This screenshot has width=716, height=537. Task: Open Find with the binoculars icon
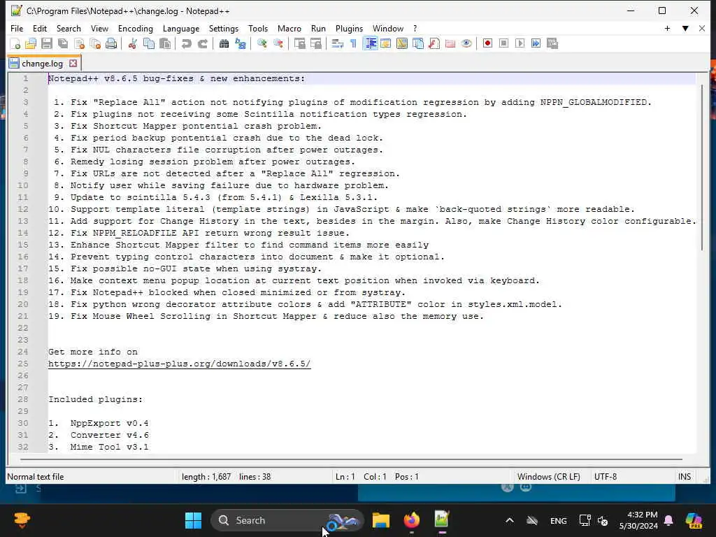pyautogui.click(x=224, y=44)
